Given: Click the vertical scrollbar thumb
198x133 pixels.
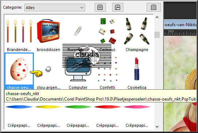Looking at the screenshot, I should point(157,35).
